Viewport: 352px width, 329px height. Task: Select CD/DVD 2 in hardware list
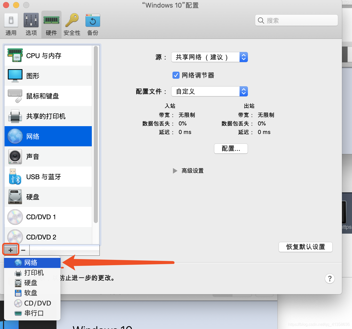click(x=48, y=236)
